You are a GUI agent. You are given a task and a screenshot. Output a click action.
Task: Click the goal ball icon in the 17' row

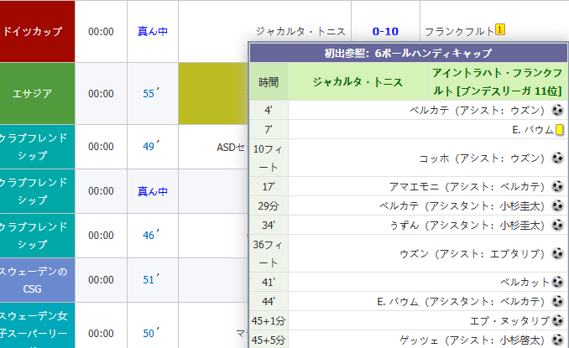point(557,186)
